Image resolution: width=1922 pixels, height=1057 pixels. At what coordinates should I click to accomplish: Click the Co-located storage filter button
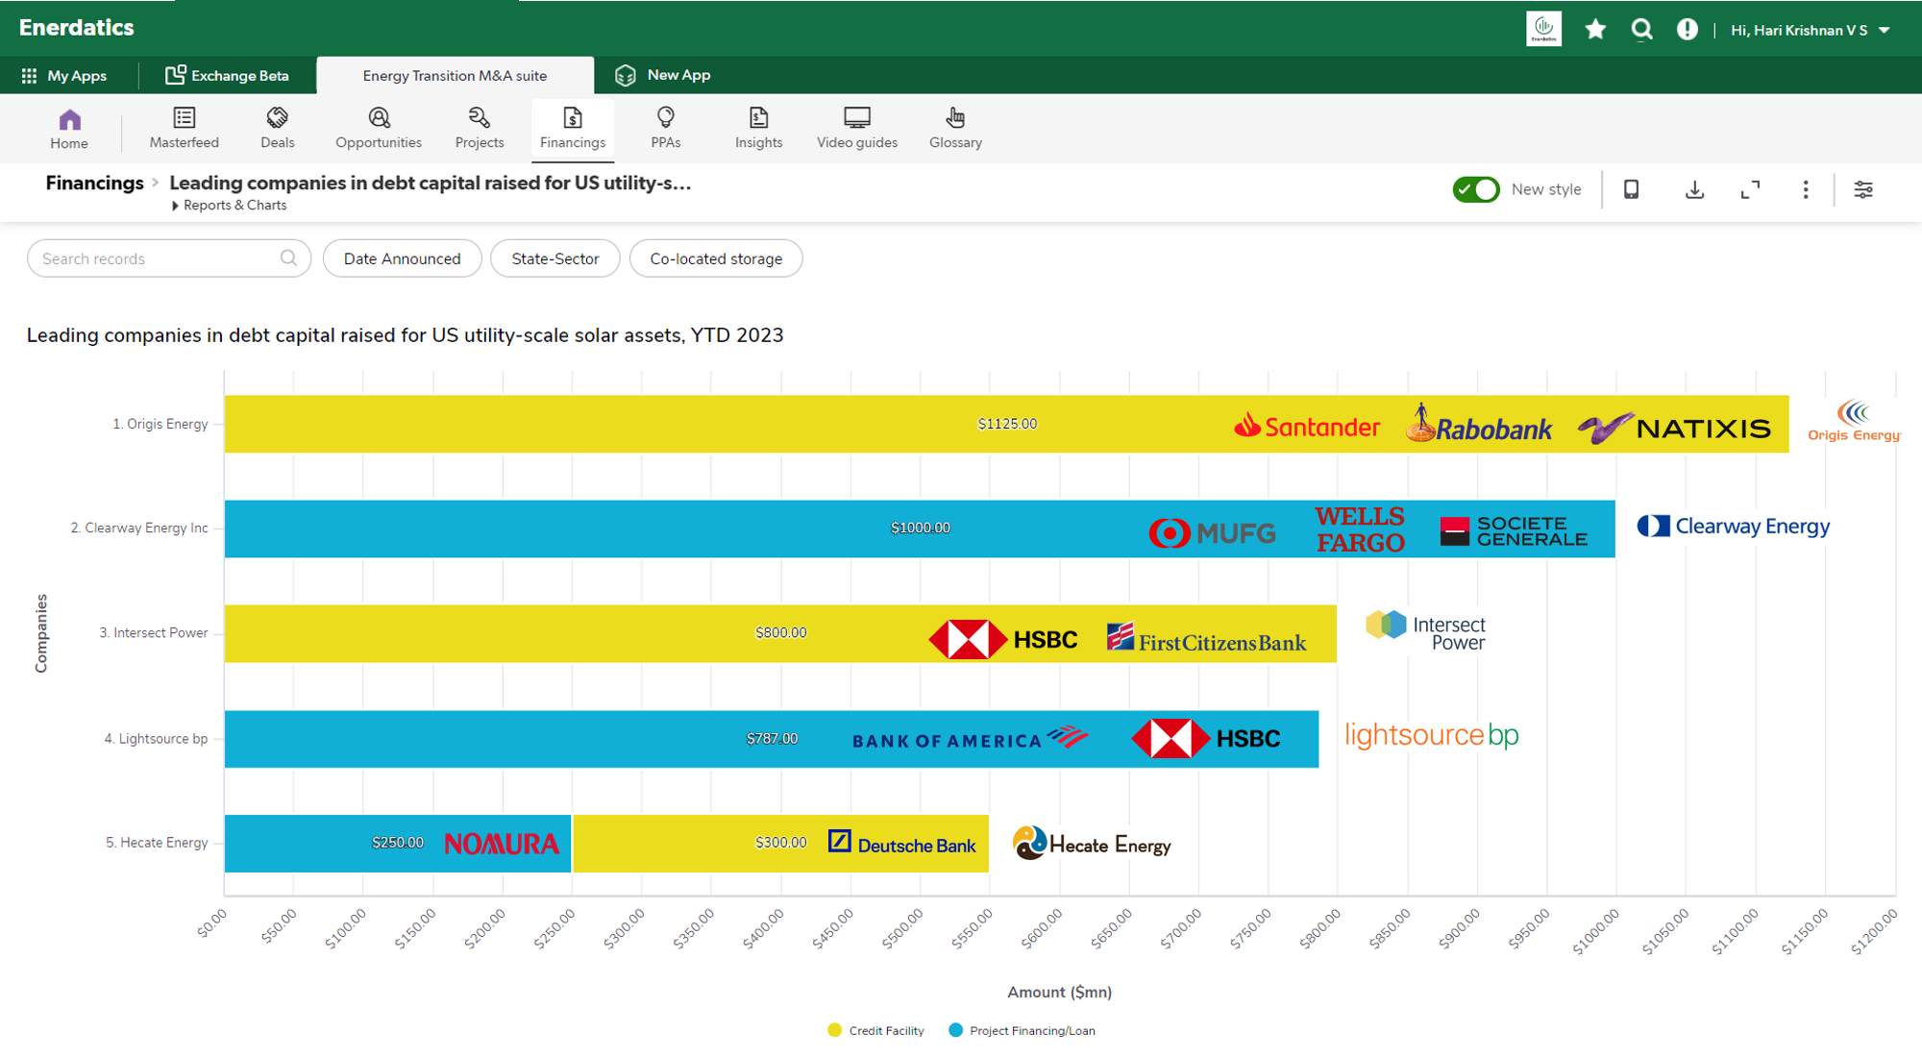[715, 258]
